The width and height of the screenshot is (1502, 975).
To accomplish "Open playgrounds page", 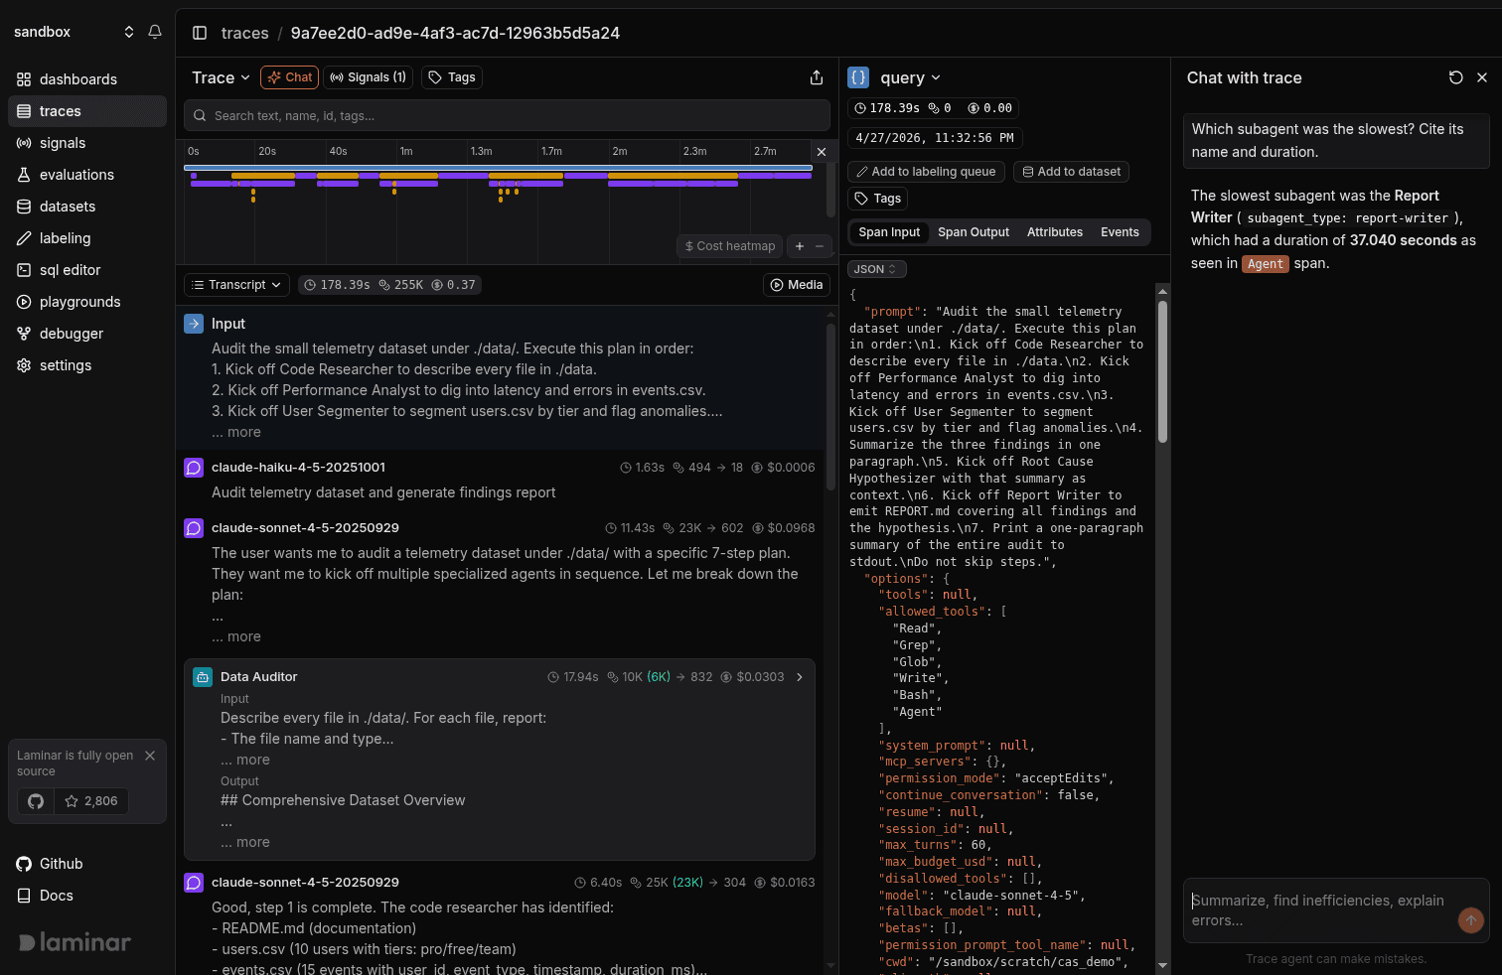I will [87, 302].
